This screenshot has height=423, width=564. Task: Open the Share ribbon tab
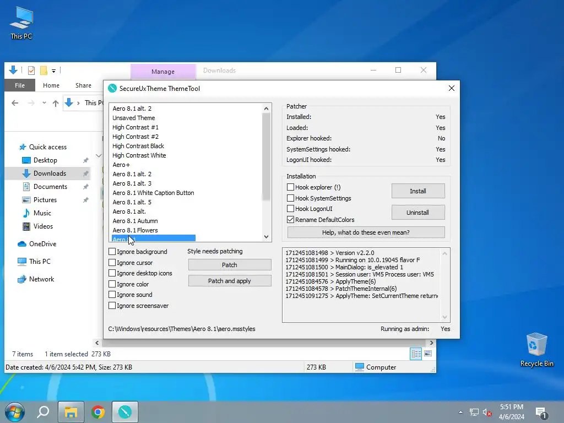pyautogui.click(x=84, y=85)
